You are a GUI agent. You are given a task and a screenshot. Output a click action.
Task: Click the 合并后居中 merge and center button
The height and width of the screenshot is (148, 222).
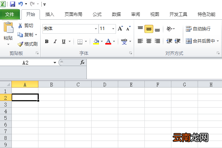pyautogui.click(x=200, y=41)
